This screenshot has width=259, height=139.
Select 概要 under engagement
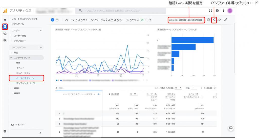pyautogui.click(x=18, y=63)
